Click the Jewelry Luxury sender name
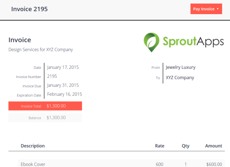Image resolution: width=230 pixels, height=167 pixels. pyautogui.click(x=180, y=67)
